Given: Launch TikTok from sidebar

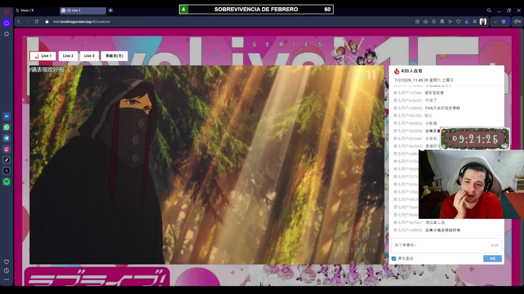Looking at the screenshot, I should tap(7, 160).
